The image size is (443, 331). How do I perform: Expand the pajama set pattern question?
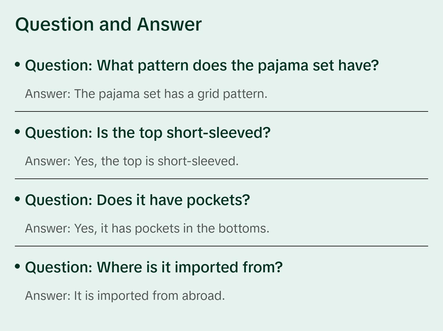[x=202, y=65]
